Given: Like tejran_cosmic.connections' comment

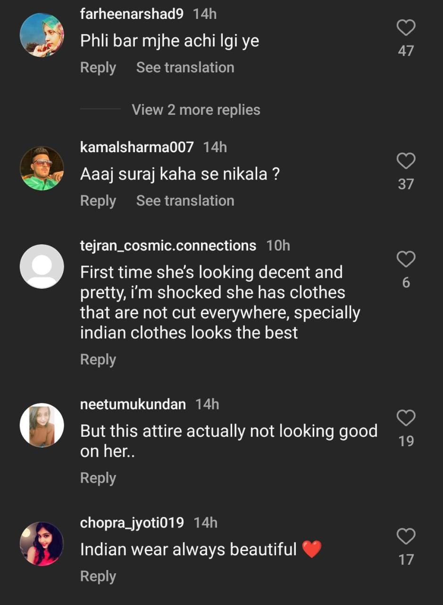Looking at the screenshot, I should [x=405, y=259].
